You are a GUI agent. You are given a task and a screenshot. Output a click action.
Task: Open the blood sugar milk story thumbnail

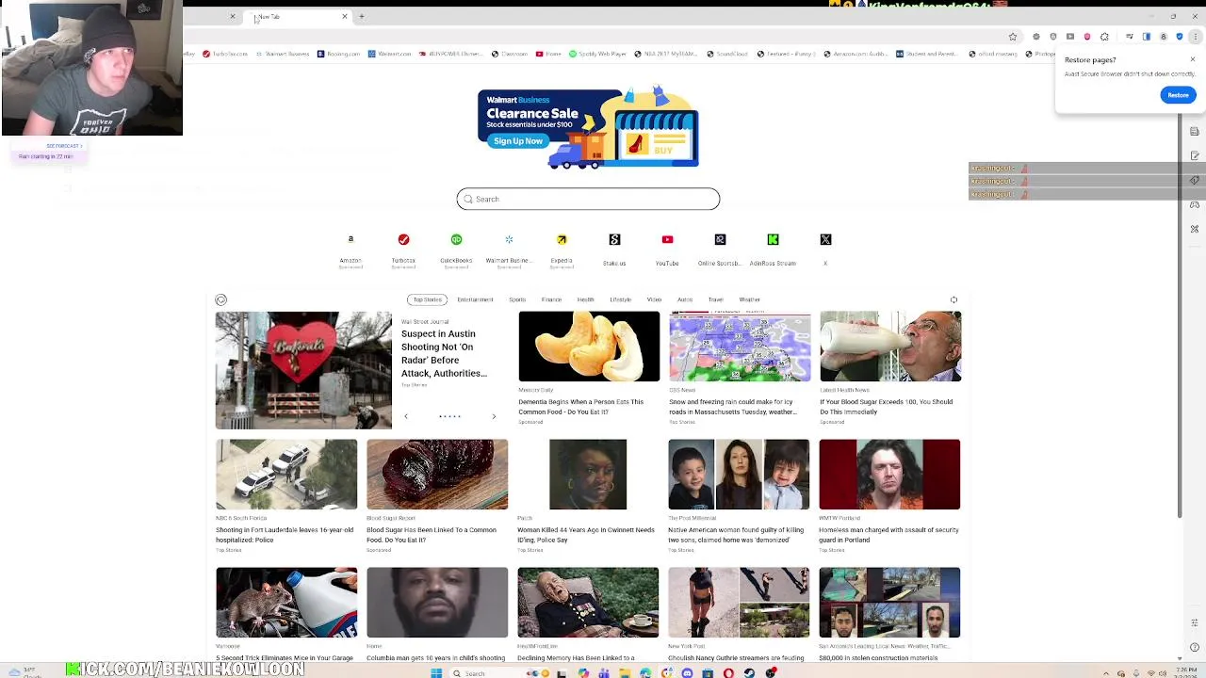[890, 347]
